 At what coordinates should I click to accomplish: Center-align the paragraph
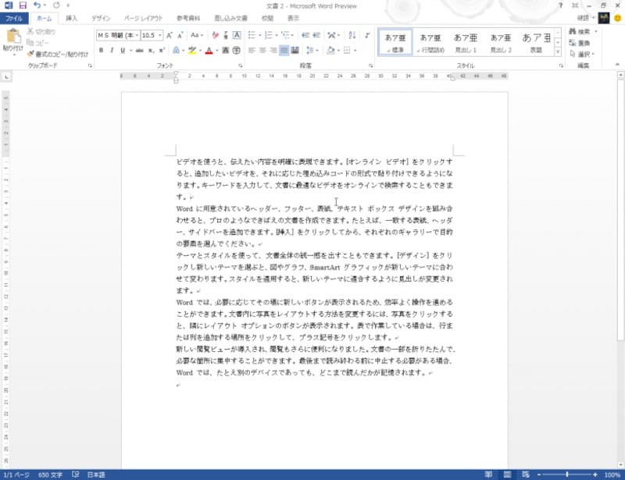(261, 50)
